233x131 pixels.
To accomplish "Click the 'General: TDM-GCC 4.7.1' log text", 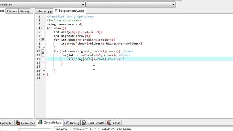I will tap(92, 129).
